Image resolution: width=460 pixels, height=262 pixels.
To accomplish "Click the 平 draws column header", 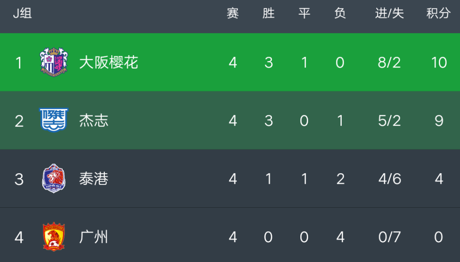I will pos(304,13).
